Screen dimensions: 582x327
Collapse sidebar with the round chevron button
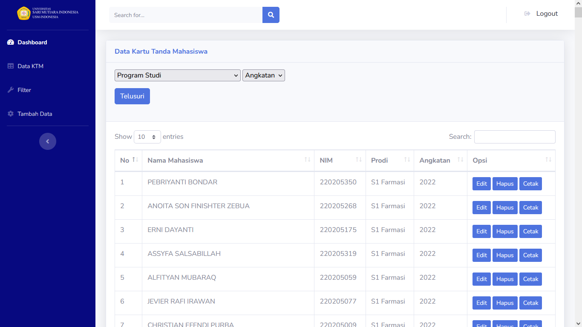point(48,141)
